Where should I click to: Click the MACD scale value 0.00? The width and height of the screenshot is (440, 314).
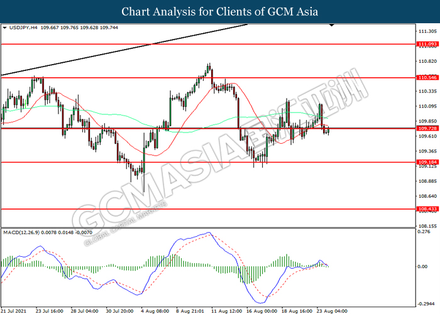[422, 266]
